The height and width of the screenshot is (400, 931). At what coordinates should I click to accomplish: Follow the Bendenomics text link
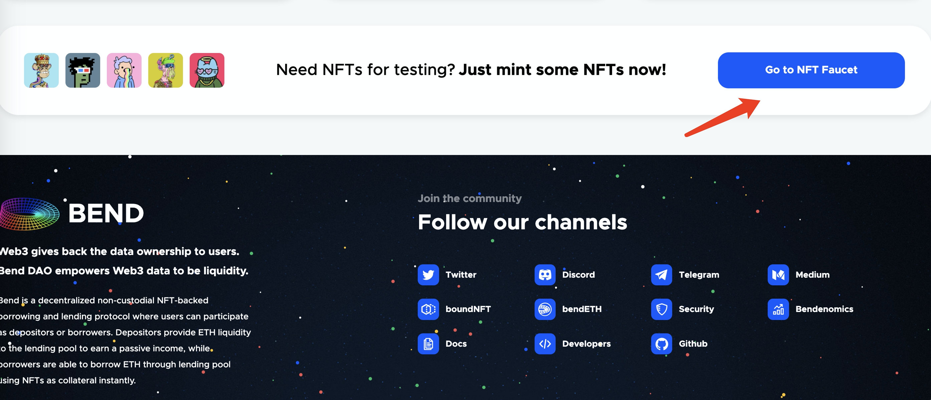click(824, 309)
